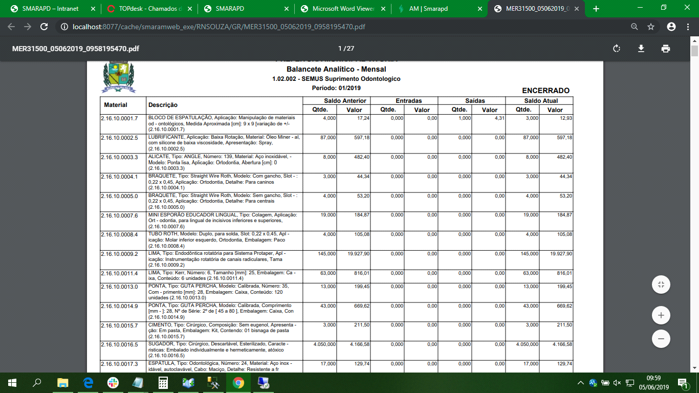Click the PDF file name in the viewer header
Image resolution: width=699 pixels, height=393 pixels.
click(76, 49)
